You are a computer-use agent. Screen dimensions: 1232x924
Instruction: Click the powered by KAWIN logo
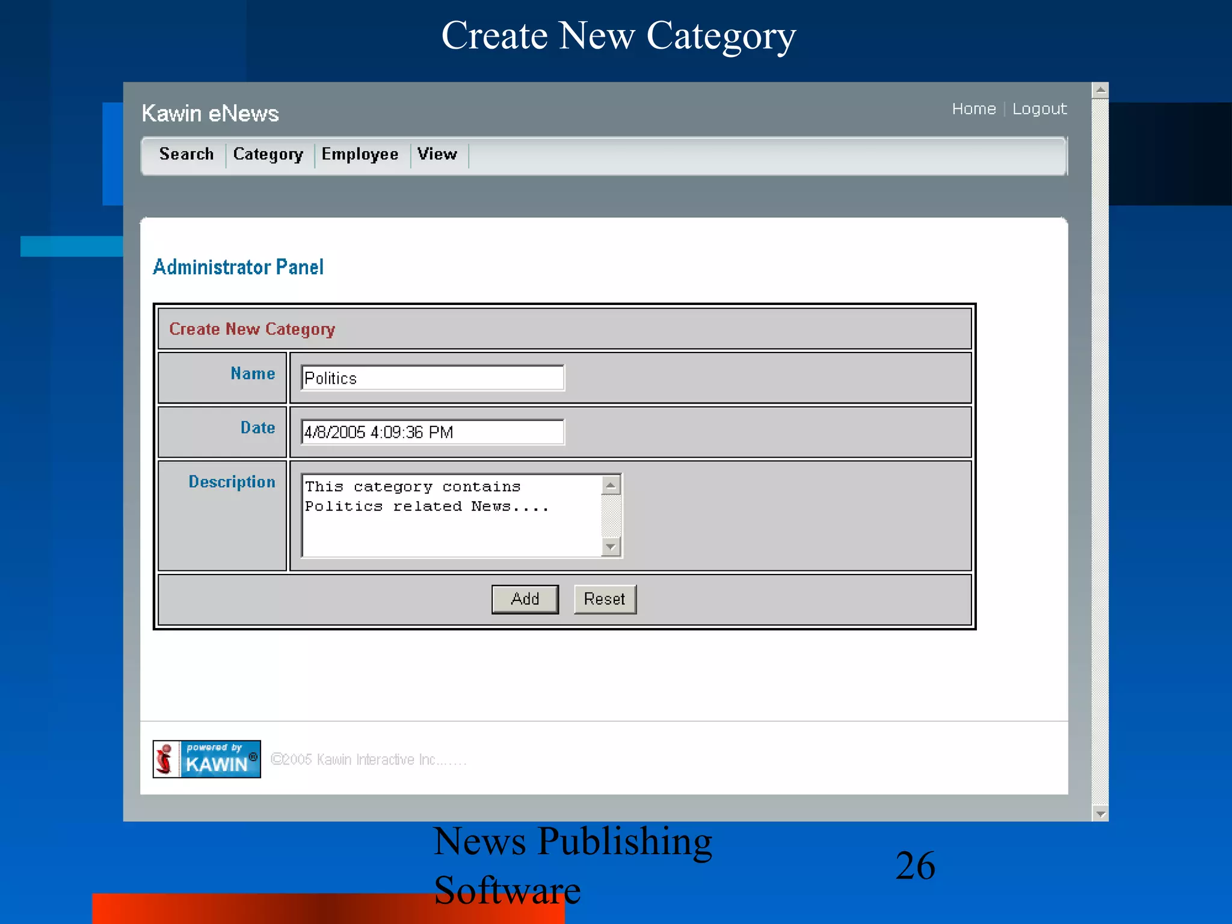[206, 759]
